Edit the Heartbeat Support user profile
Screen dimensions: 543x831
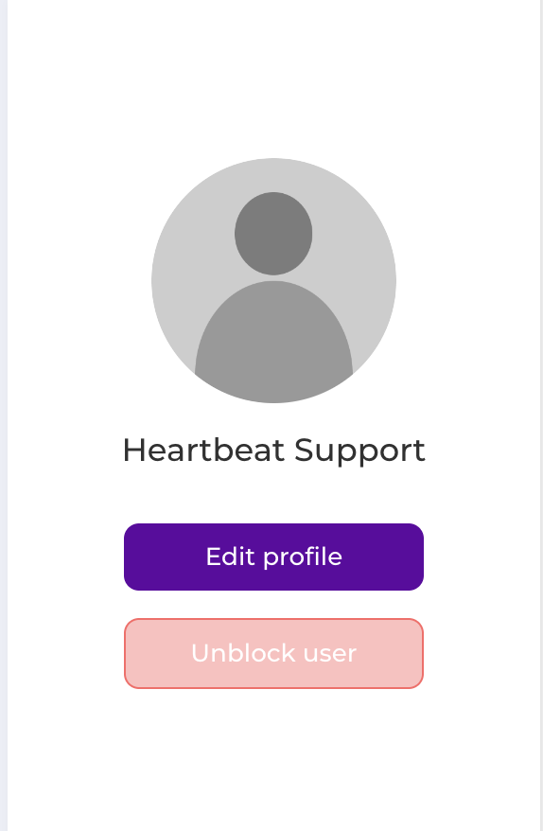click(x=274, y=557)
